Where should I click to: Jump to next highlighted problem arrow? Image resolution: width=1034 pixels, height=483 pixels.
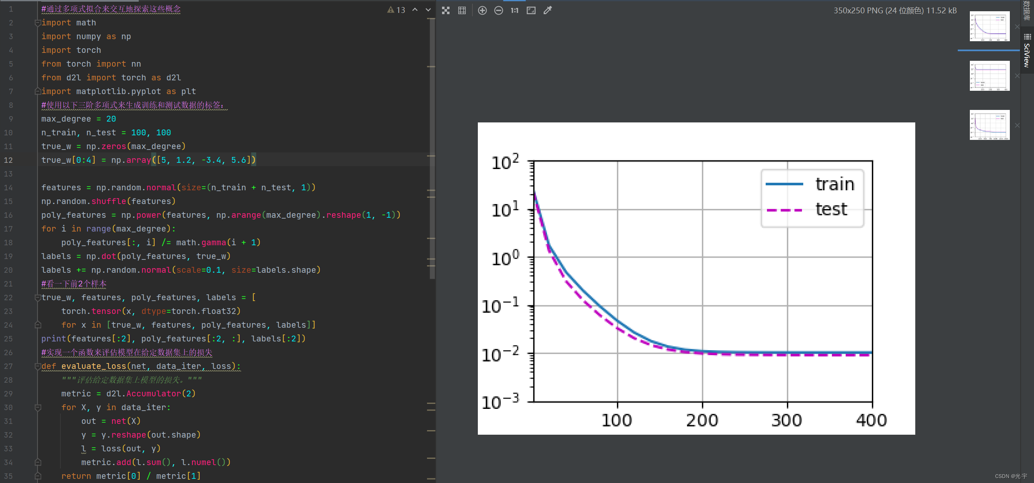[x=428, y=10]
